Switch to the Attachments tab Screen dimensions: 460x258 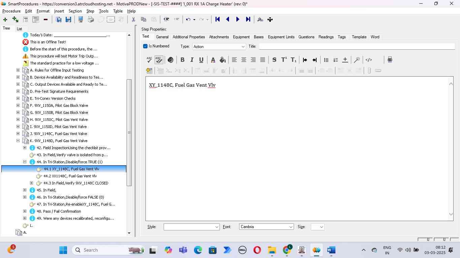(219, 37)
